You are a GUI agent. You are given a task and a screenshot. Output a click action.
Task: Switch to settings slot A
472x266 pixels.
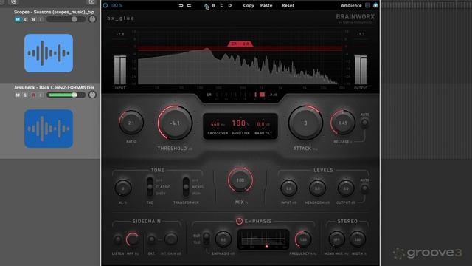click(x=206, y=5)
